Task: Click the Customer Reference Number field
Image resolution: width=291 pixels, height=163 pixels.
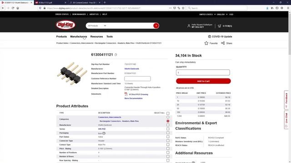Action: [x=137, y=78]
